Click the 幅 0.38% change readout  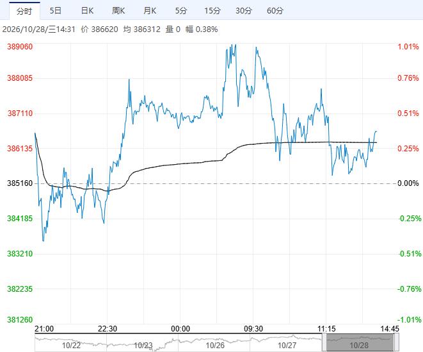click(x=202, y=29)
